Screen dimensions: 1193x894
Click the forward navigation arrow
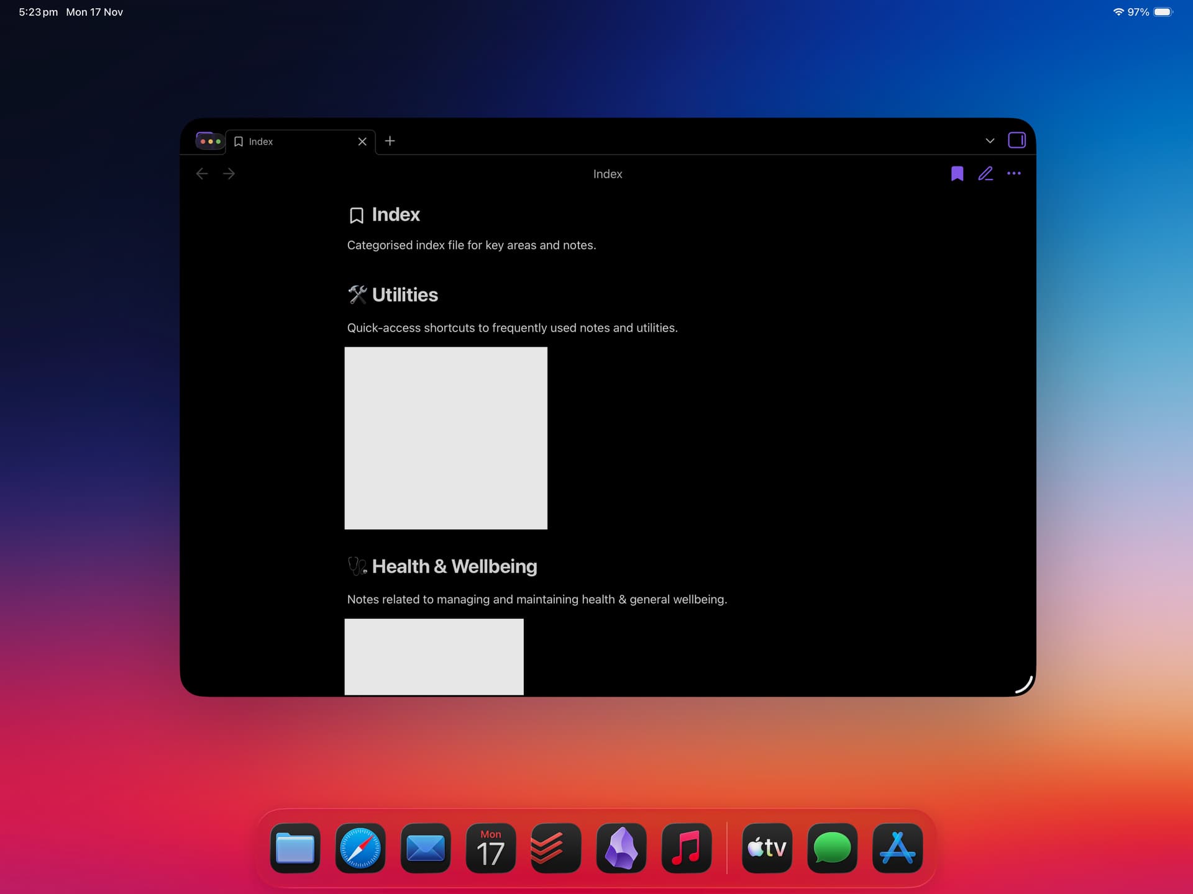pos(229,174)
